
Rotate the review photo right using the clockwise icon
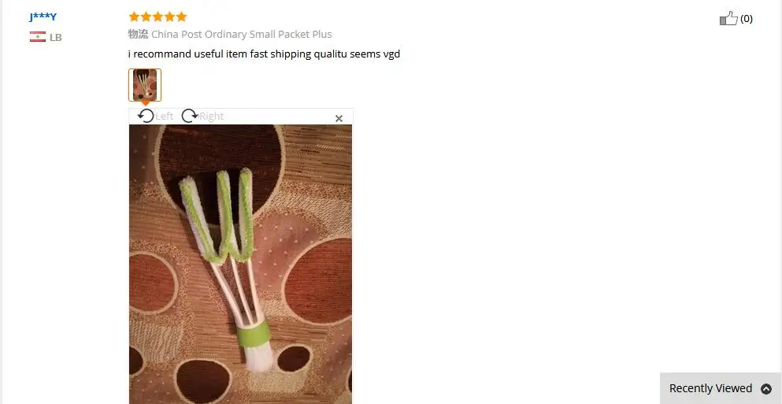[190, 117]
